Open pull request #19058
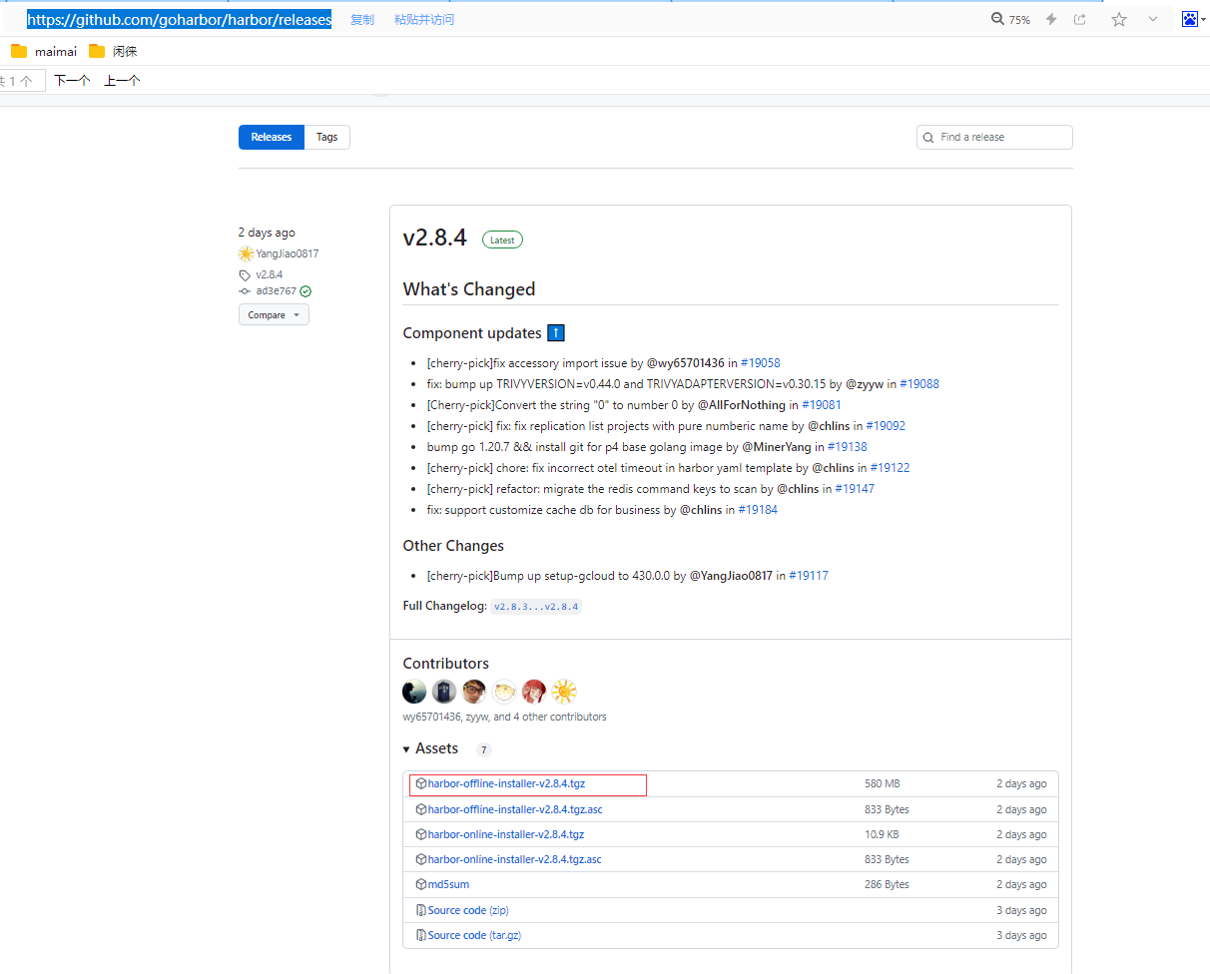This screenshot has width=1210, height=974. point(761,363)
